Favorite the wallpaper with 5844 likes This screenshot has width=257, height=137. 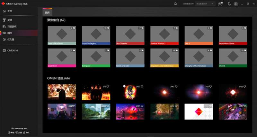[108, 106]
